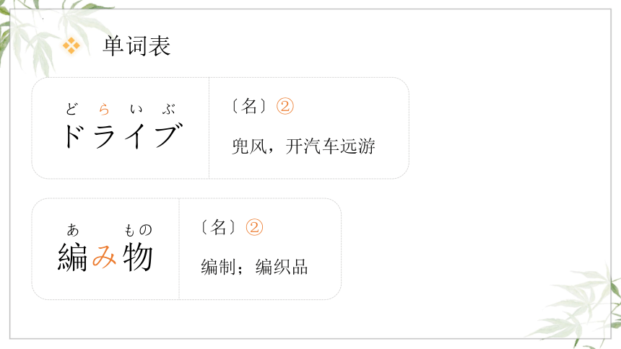Image resolution: width=621 pixels, height=349 pixels.
Task: Click the kanji 編 in 編み物
Action: (72, 257)
